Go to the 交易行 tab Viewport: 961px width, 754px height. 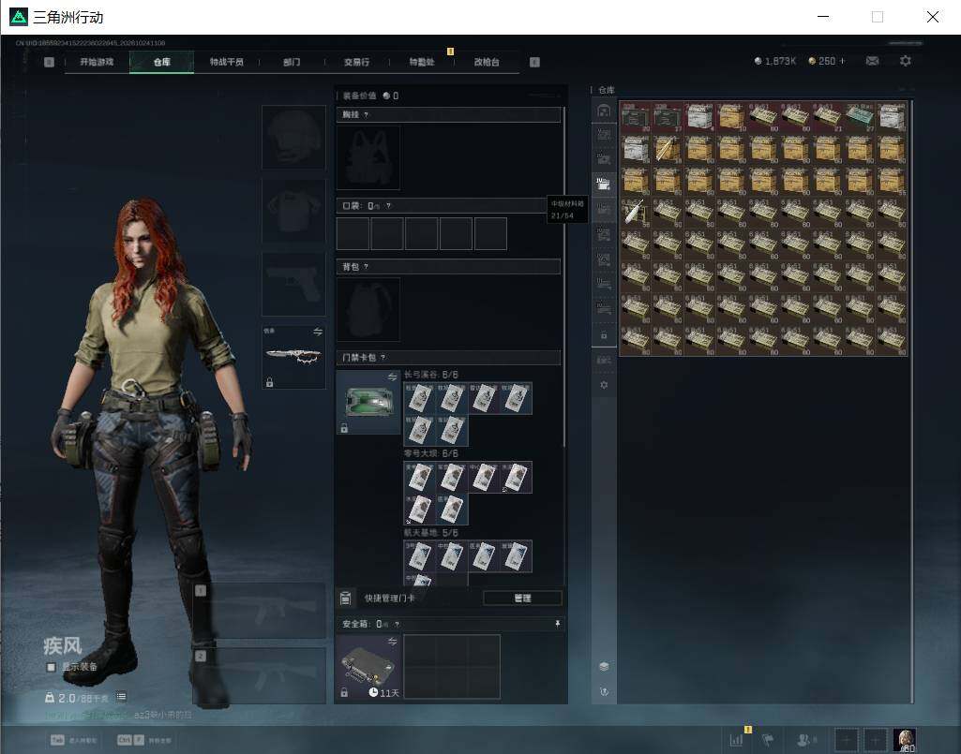(356, 62)
